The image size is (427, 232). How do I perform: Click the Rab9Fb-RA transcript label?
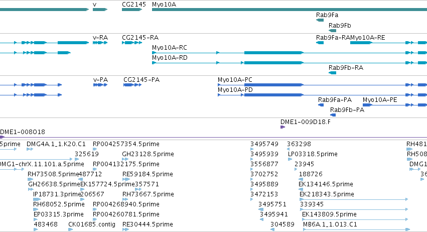[x=346, y=68]
